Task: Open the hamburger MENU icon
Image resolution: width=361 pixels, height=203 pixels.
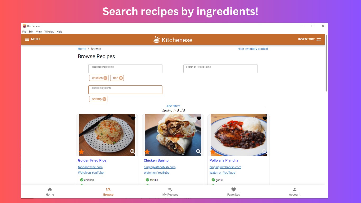Action: tap(27, 39)
